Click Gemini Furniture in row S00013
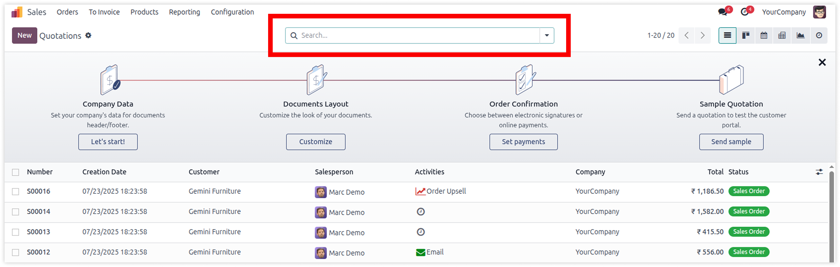Viewport: 840px width, 267px height. [x=215, y=232]
